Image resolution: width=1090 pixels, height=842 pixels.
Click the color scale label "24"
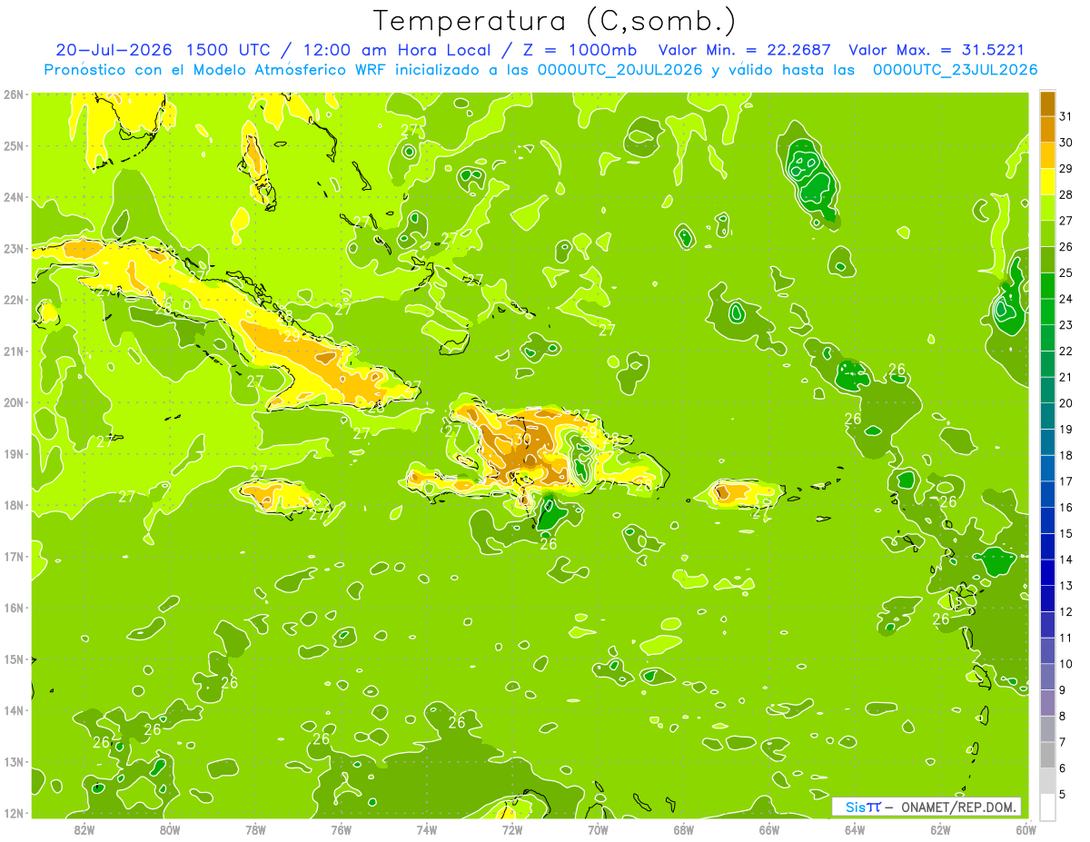tap(1066, 299)
